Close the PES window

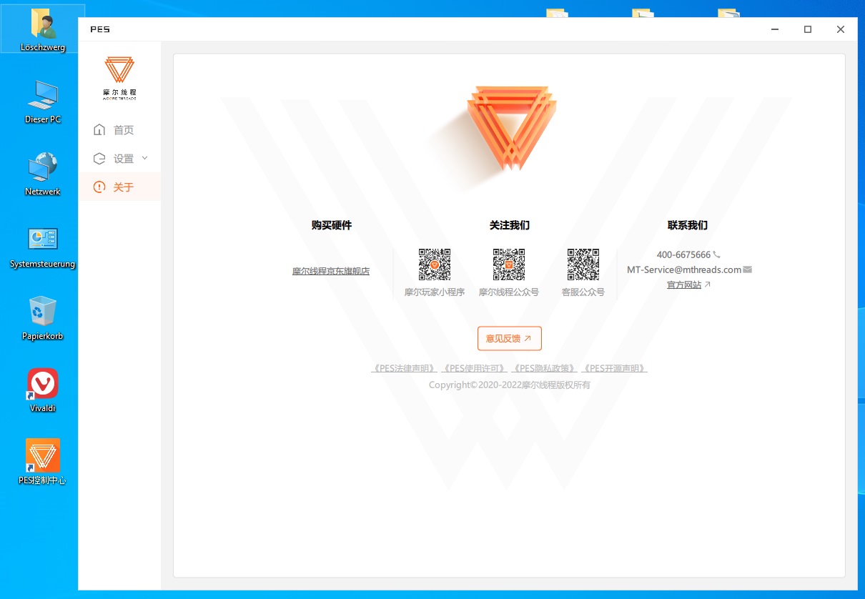pos(841,29)
